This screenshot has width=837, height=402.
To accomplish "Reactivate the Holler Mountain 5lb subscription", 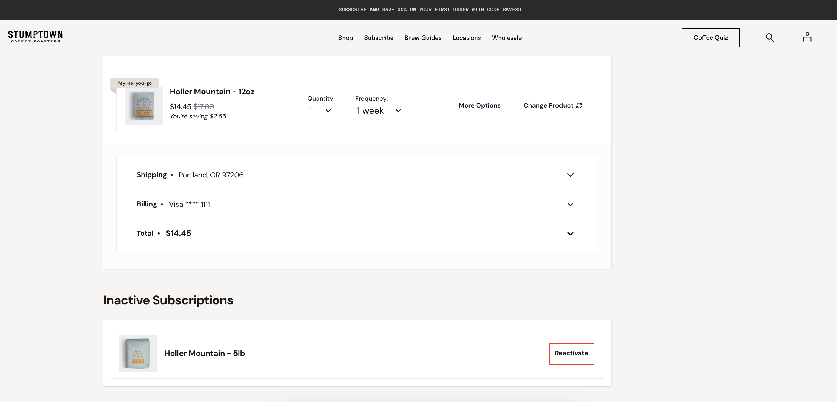I will pos(572,354).
